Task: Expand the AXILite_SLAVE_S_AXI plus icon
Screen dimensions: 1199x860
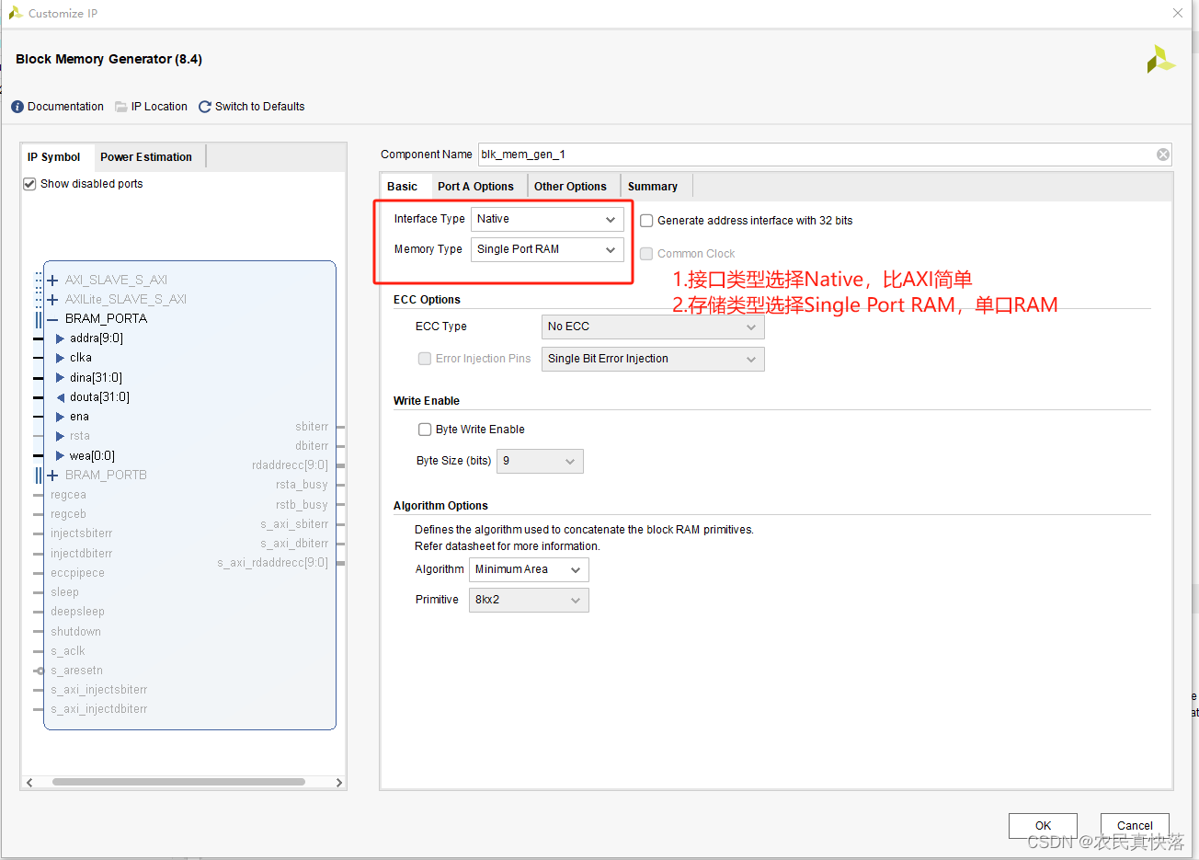Action: tap(52, 300)
